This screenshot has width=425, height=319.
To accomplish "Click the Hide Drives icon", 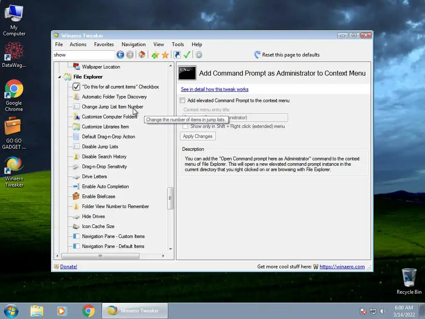I will pos(76,216).
